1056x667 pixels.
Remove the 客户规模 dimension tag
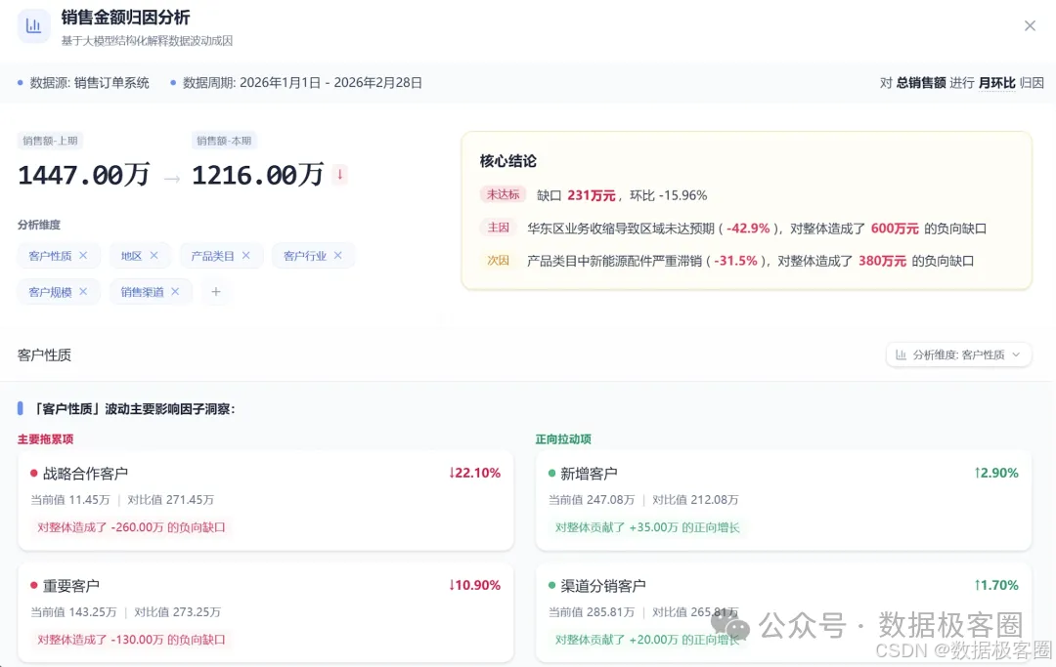[83, 291]
